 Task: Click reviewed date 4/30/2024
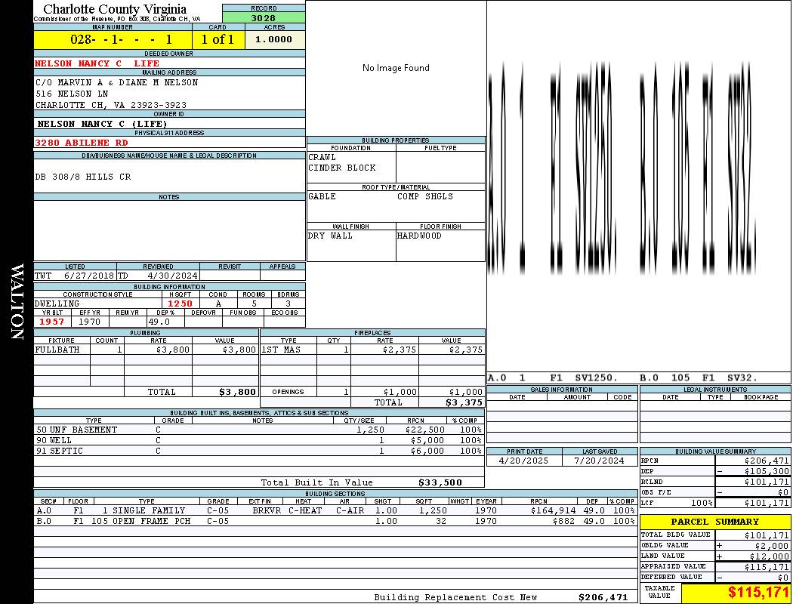click(172, 276)
